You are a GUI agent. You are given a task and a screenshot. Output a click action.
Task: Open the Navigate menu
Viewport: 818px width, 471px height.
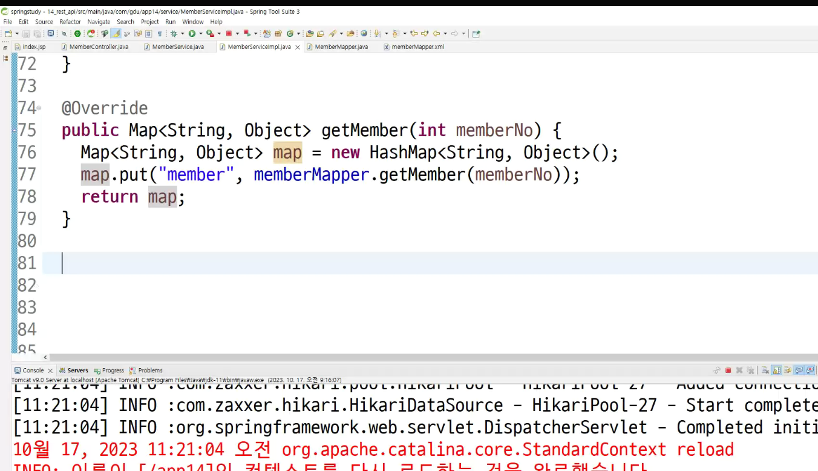[x=99, y=22]
